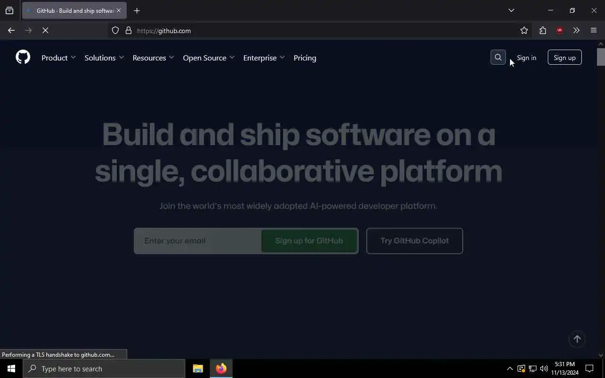Open the clock showing 5:31 PM
Image resolution: width=605 pixels, height=378 pixels.
pos(565,369)
